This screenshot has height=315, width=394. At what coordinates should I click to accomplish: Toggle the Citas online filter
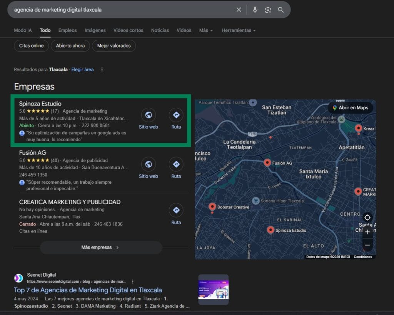31,46
